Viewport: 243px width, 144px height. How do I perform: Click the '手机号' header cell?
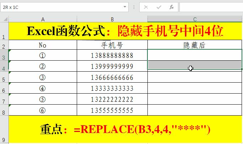112,45
